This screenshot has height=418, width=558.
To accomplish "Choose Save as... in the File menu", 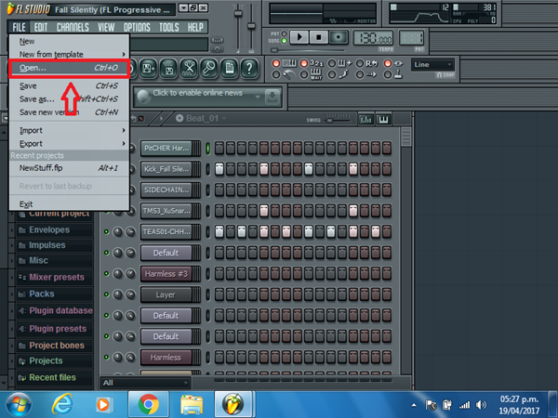I will pyautogui.click(x=69, y=99).
